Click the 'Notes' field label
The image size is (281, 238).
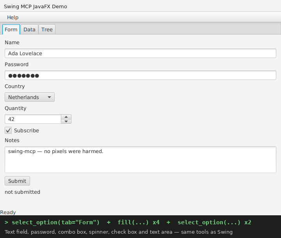[12, 140]
